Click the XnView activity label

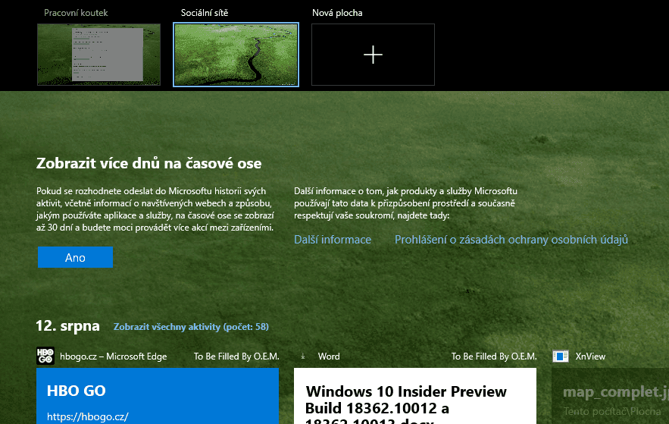point(590,356)
